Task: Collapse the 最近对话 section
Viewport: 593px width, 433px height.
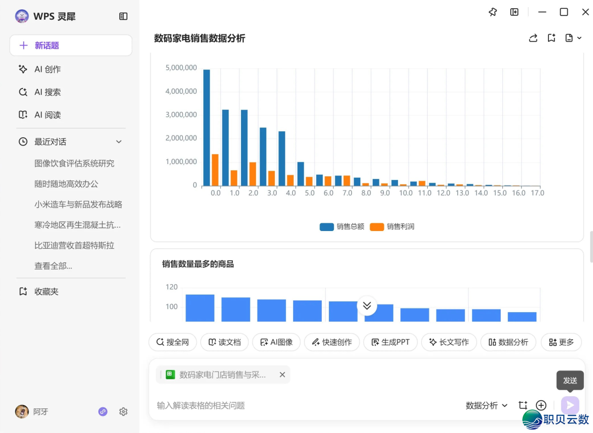Action: point(119,142)
